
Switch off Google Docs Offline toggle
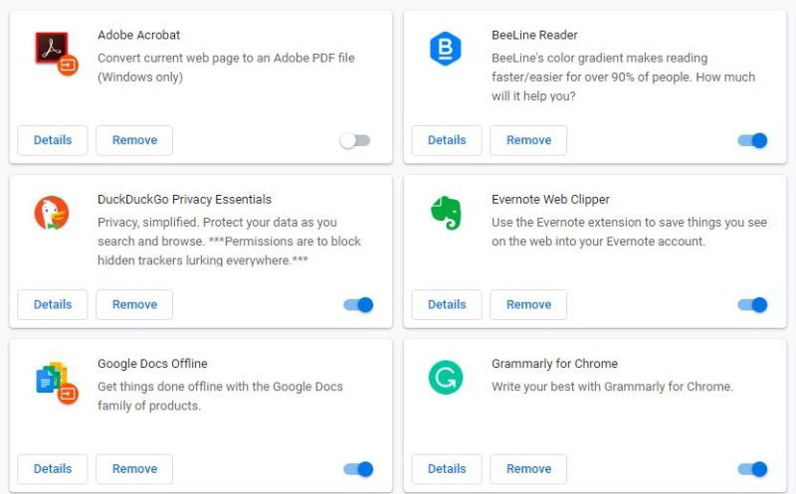pyautogui.click(x=358, y=469)
